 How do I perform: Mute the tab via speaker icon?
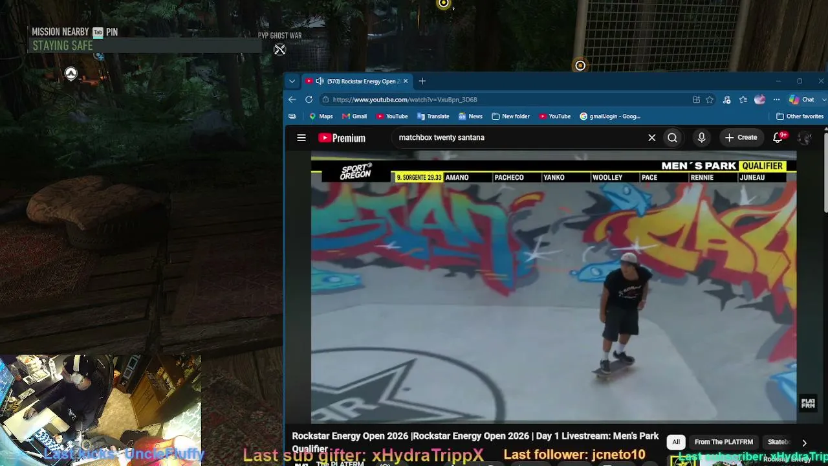pyautogui.click(x=320, y=81)
